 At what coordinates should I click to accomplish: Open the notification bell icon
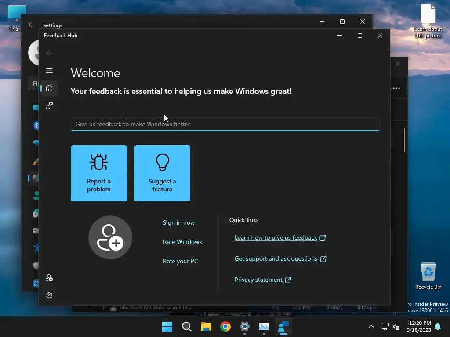tap(438, 326)
